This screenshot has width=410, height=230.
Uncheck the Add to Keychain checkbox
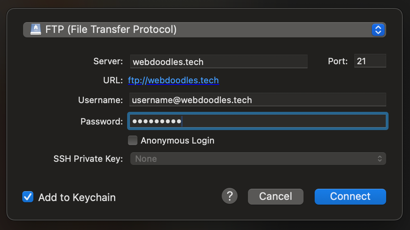[28, 197]
